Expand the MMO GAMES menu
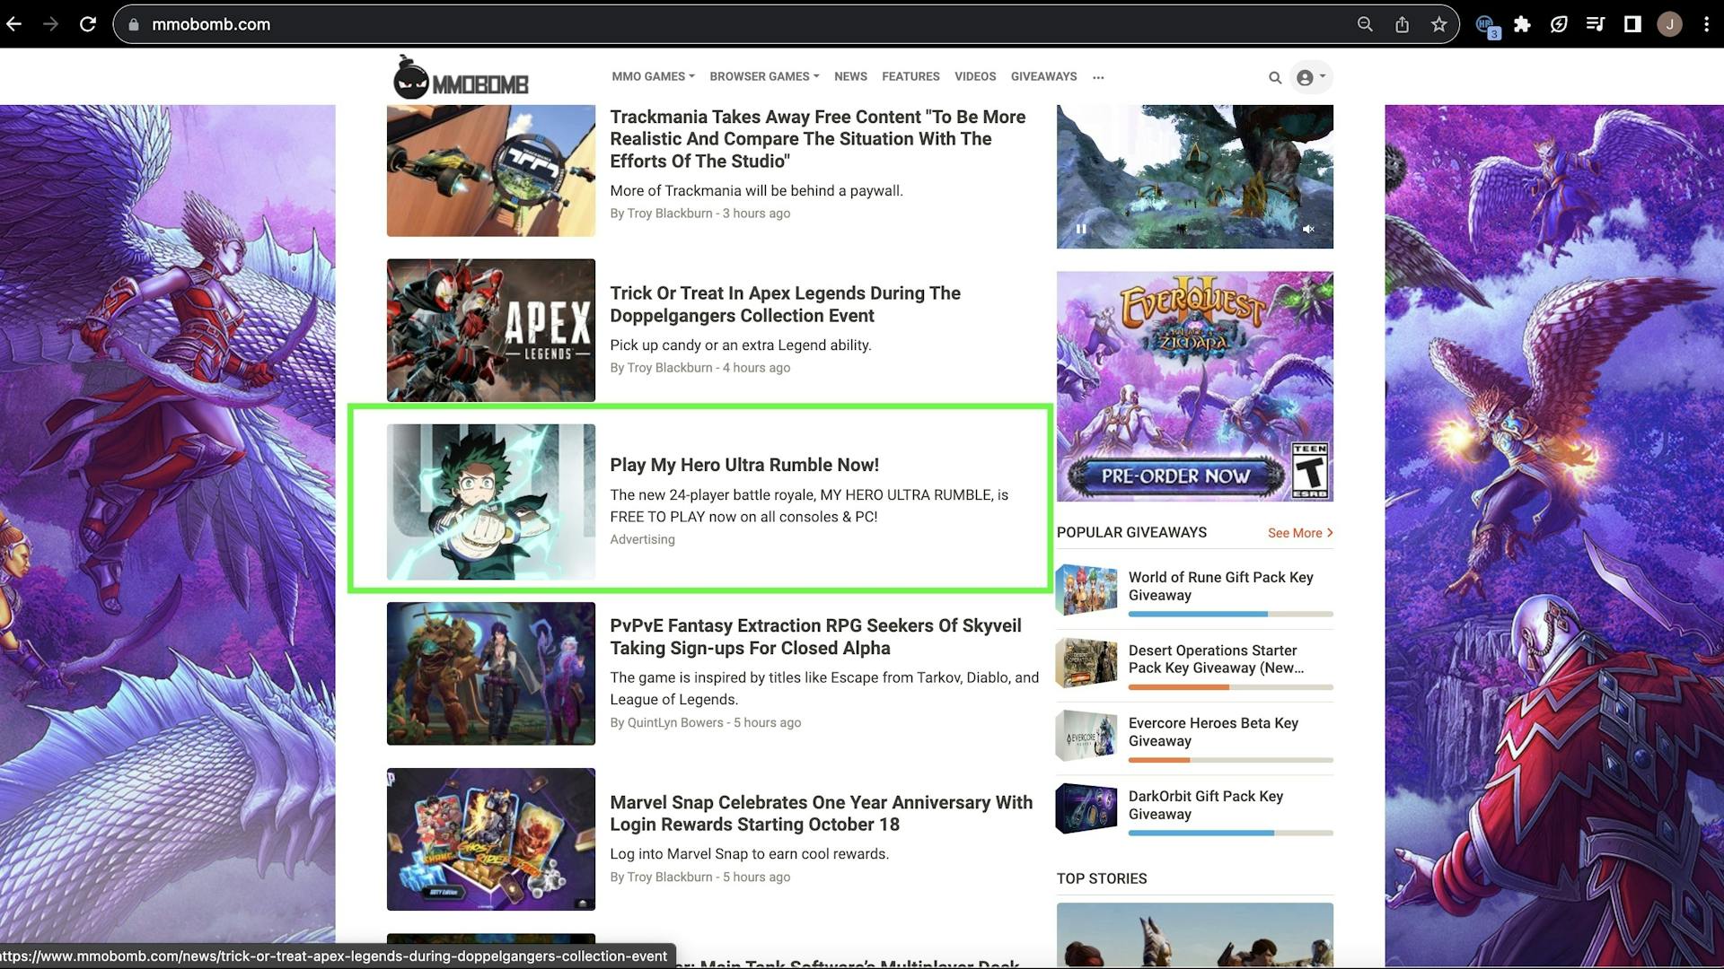Screen dimensions: 1724x969 point(653,77)
